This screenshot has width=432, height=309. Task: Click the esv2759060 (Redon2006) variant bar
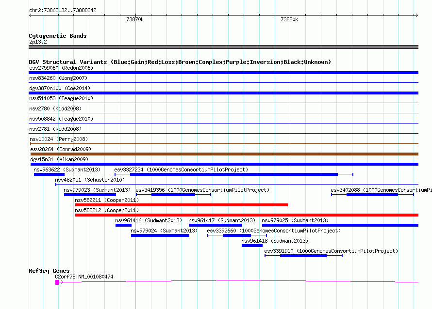(223, 73)
